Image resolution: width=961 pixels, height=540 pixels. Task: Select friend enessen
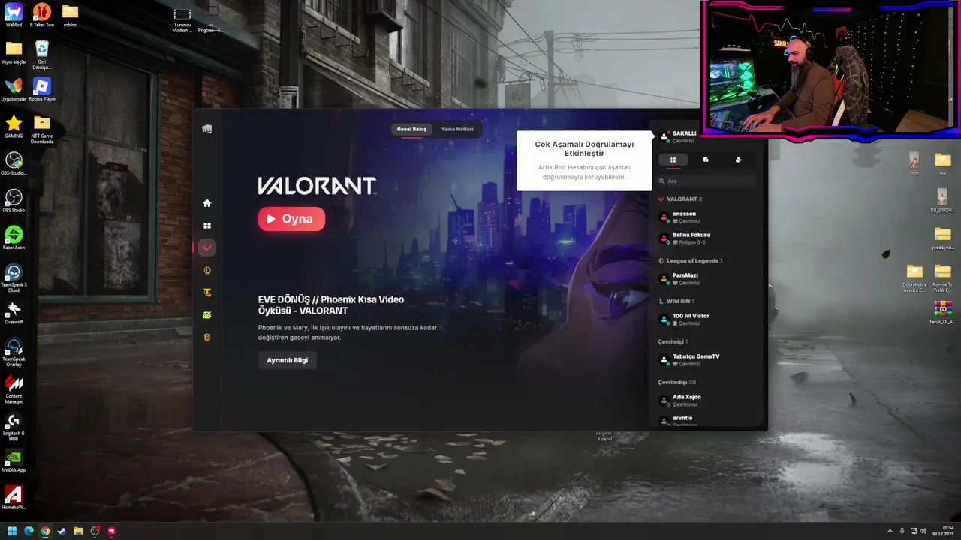(706, 217)
